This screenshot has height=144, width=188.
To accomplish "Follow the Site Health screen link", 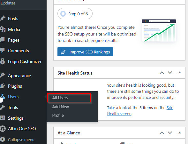I will pyautogui.click(x=140, y=111).
